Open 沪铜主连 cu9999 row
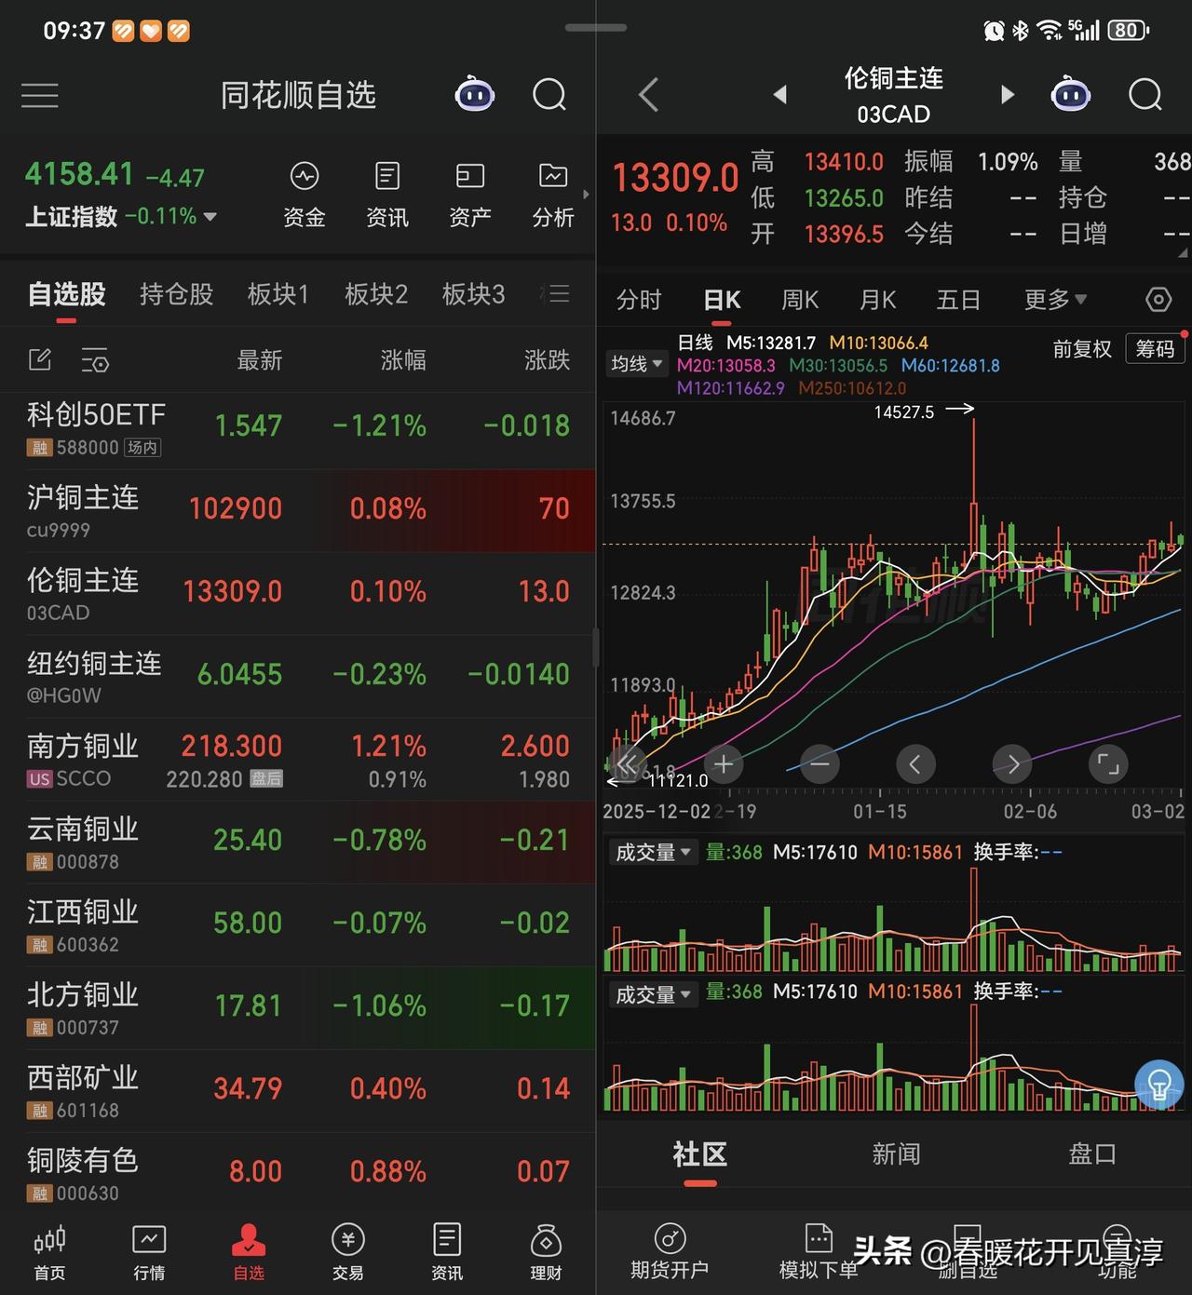 tap(298, 511)
